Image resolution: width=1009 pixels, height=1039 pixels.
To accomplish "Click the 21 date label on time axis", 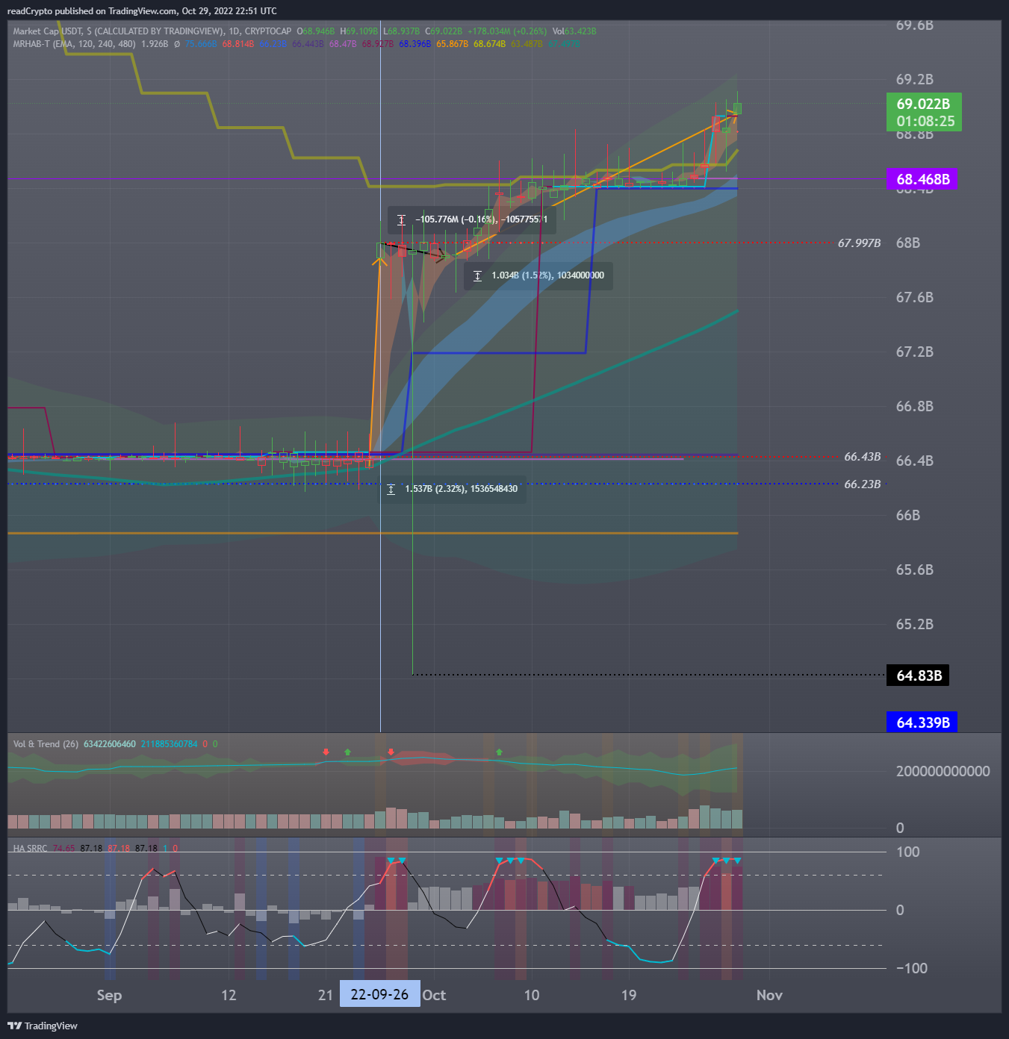I will click(x=326, y=995).
